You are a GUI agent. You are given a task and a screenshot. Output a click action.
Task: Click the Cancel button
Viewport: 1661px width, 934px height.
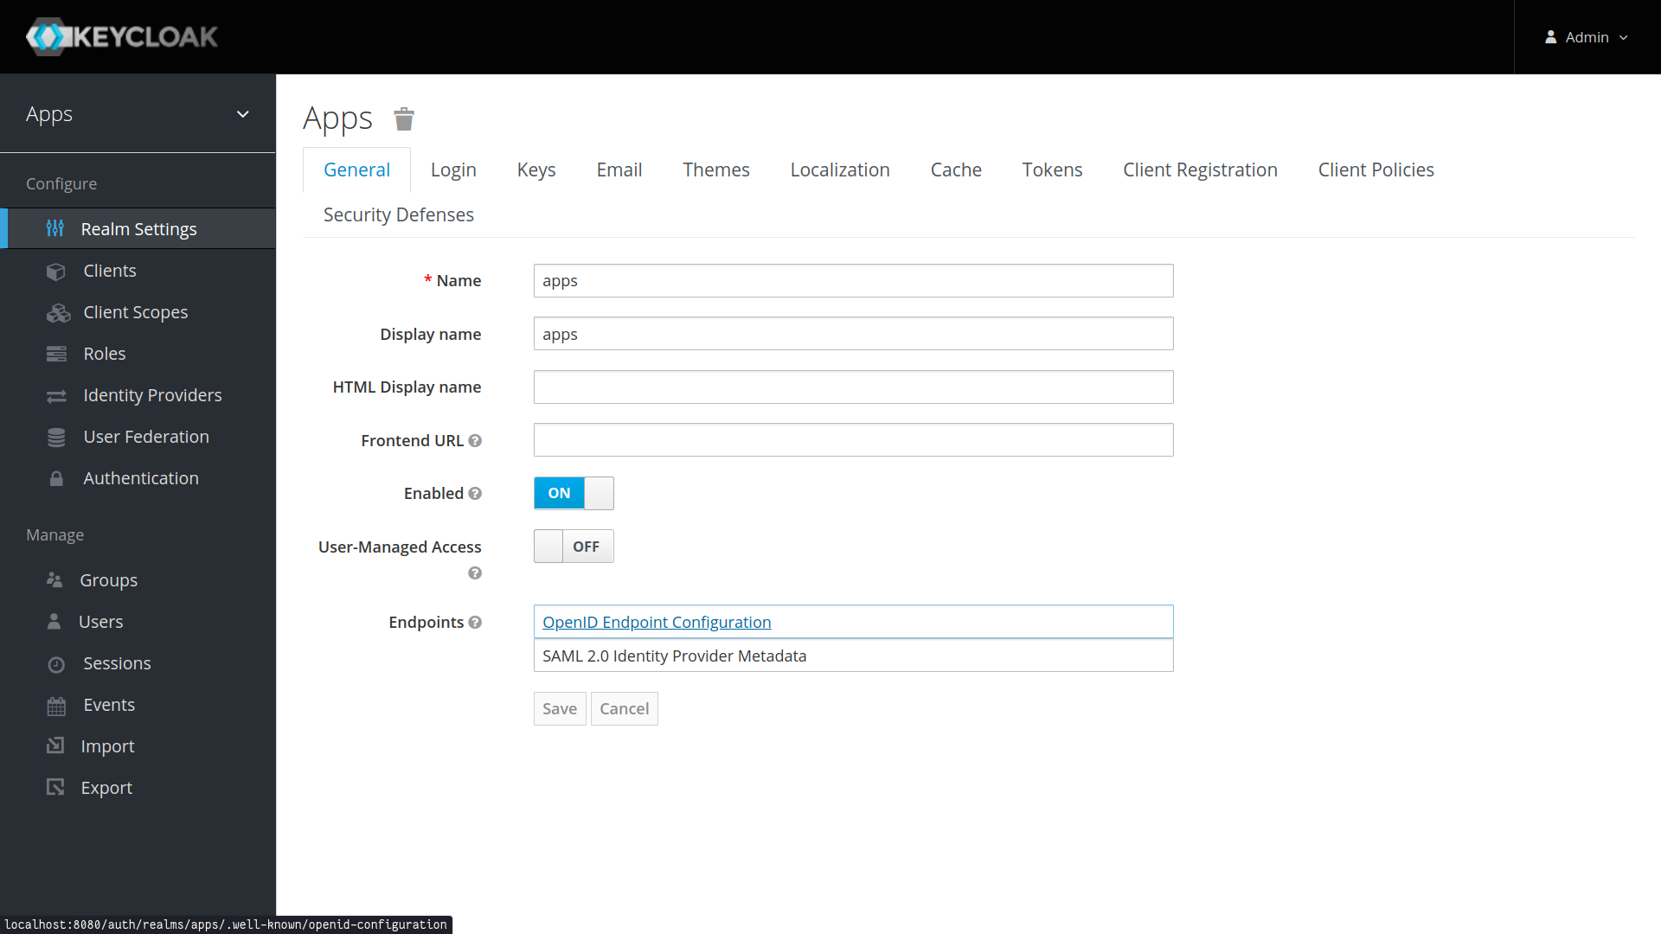tap(624, 708)
